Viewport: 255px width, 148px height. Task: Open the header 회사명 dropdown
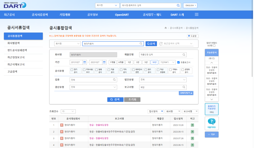point(107,5)
